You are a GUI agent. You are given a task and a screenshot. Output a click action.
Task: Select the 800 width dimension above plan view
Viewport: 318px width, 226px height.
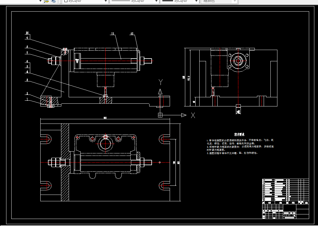click(x=105, y=118)
